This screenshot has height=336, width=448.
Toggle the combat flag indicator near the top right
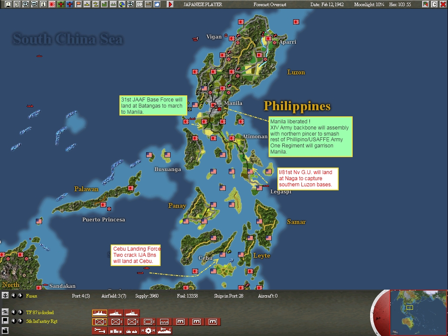coord(426,4)
